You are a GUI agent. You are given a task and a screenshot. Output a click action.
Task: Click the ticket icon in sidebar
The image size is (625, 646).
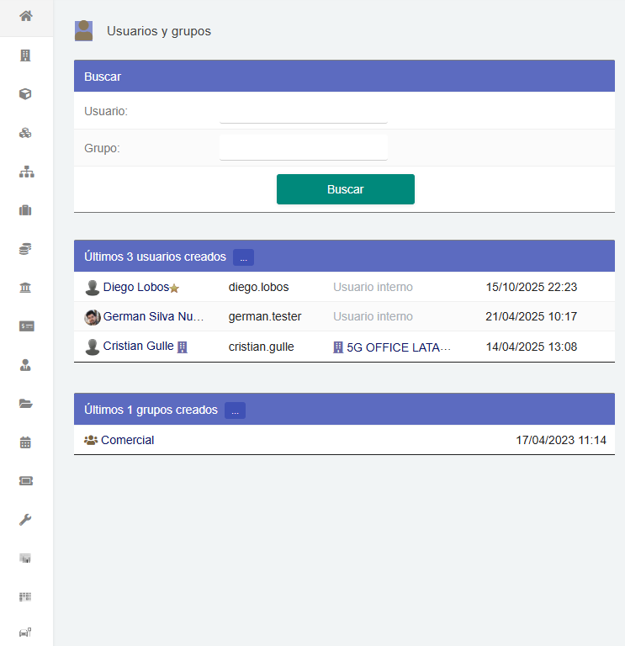coord(25,481)
